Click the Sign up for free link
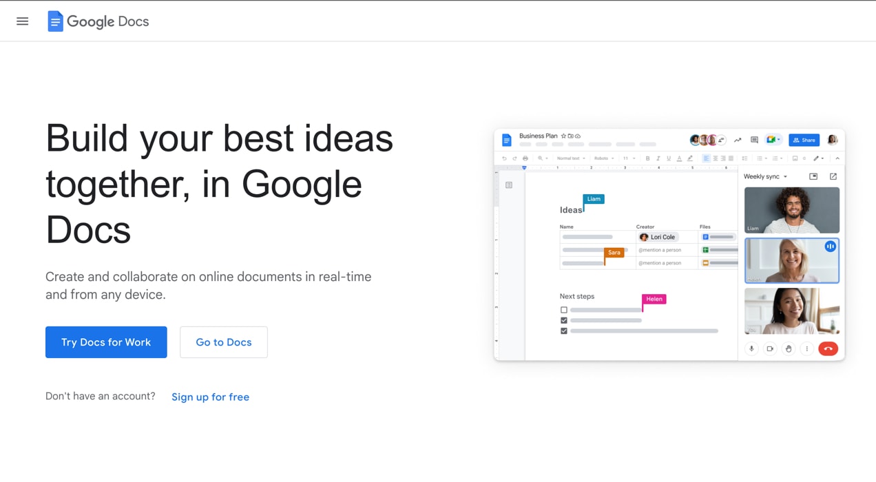This screenshot has height=482, width=876. pyautogui.click(x=210, y=397)
